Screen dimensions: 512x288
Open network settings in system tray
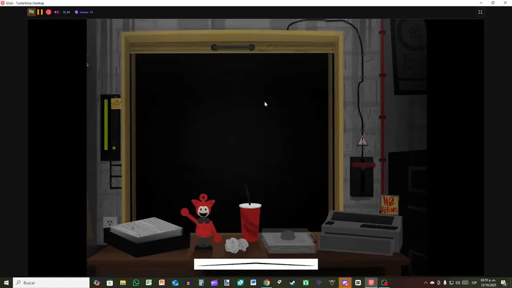click(x=451, y=283)
